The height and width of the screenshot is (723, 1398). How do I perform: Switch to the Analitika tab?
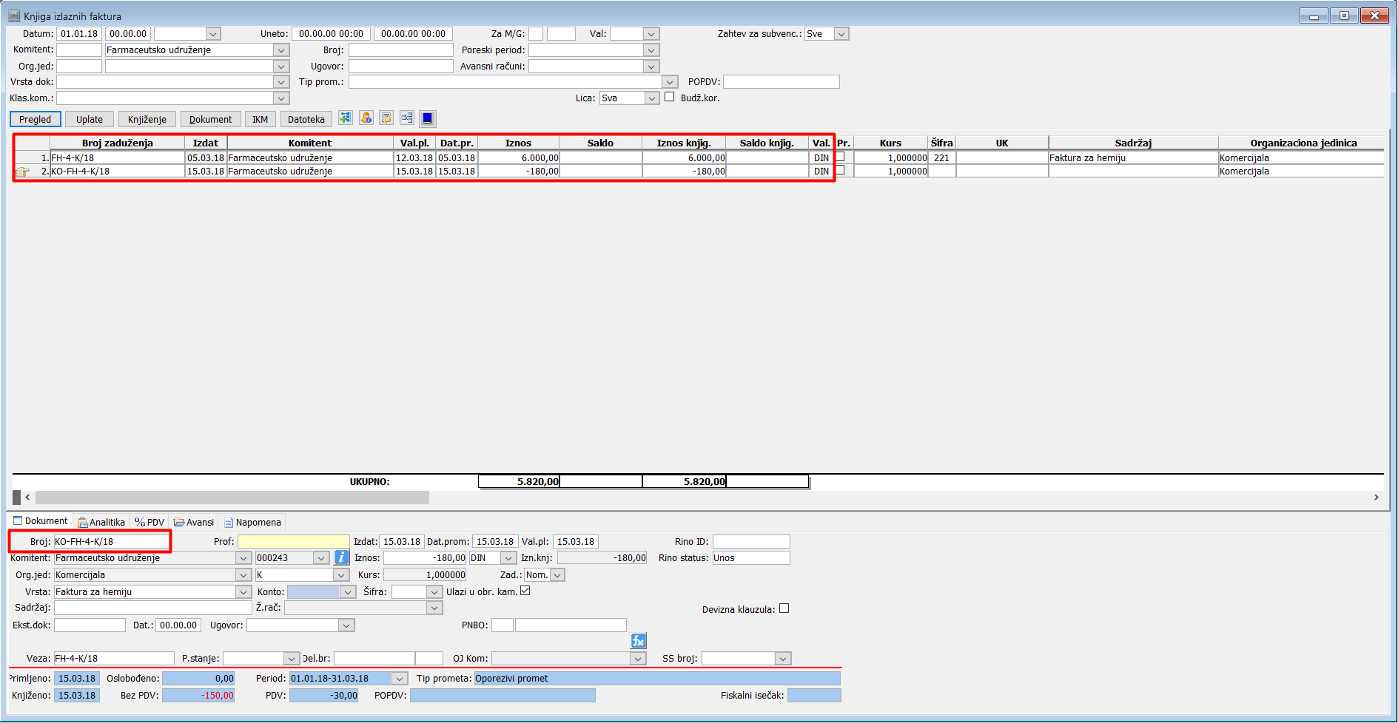click(101, 522)
